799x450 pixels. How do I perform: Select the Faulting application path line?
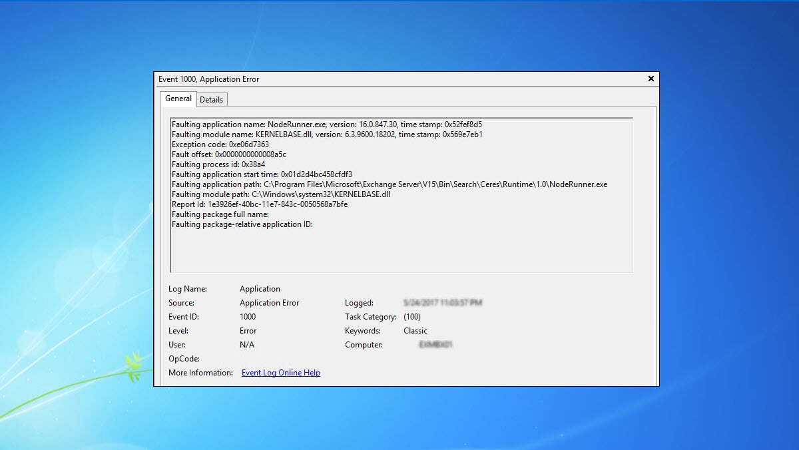[x=389, y=184]
